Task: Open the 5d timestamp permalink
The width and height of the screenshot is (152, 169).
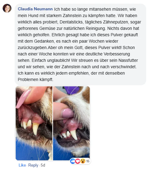Action: pos(43,165)
